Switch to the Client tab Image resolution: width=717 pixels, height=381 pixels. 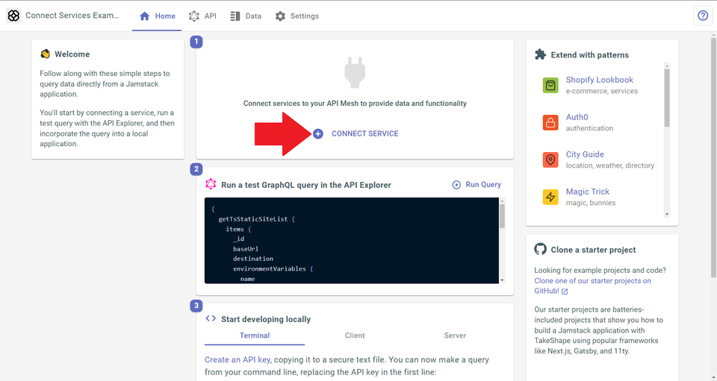point(355,336)
